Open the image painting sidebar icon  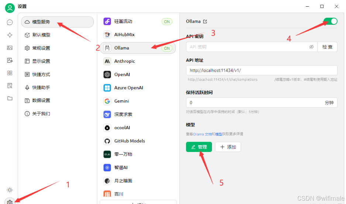(x=10, y=48)
